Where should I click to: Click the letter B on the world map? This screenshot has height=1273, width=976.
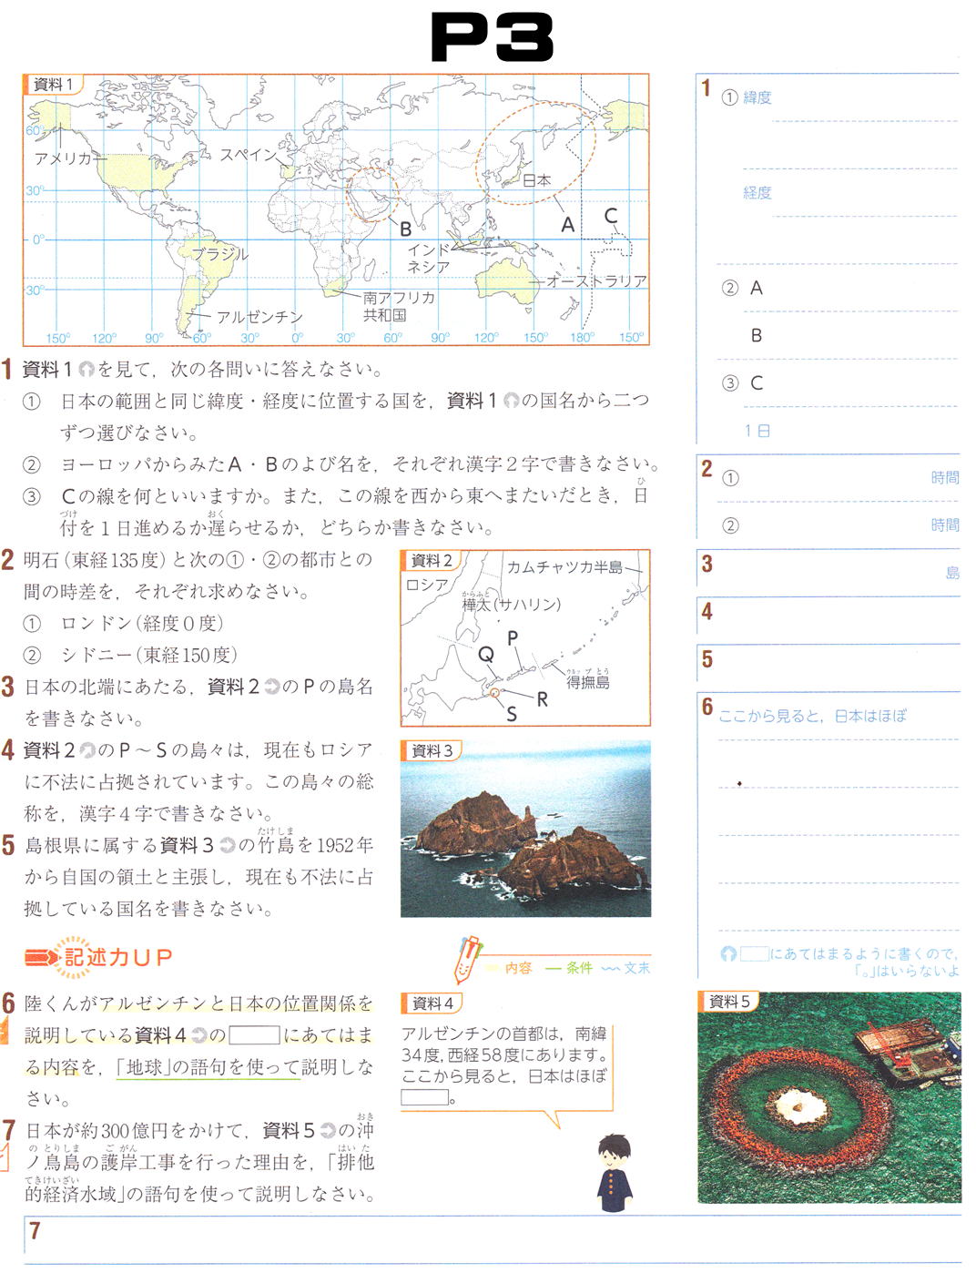point(405,229)
